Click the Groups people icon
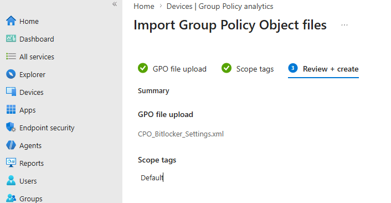The height and width of the screenshot is (203, 391). pyautogui.click(x=11, y=198)
